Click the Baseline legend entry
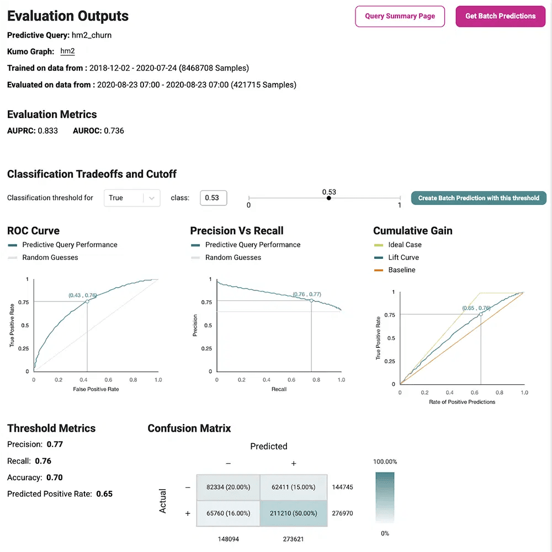Viewport: 552px width, 552px height. pos(401,270)
